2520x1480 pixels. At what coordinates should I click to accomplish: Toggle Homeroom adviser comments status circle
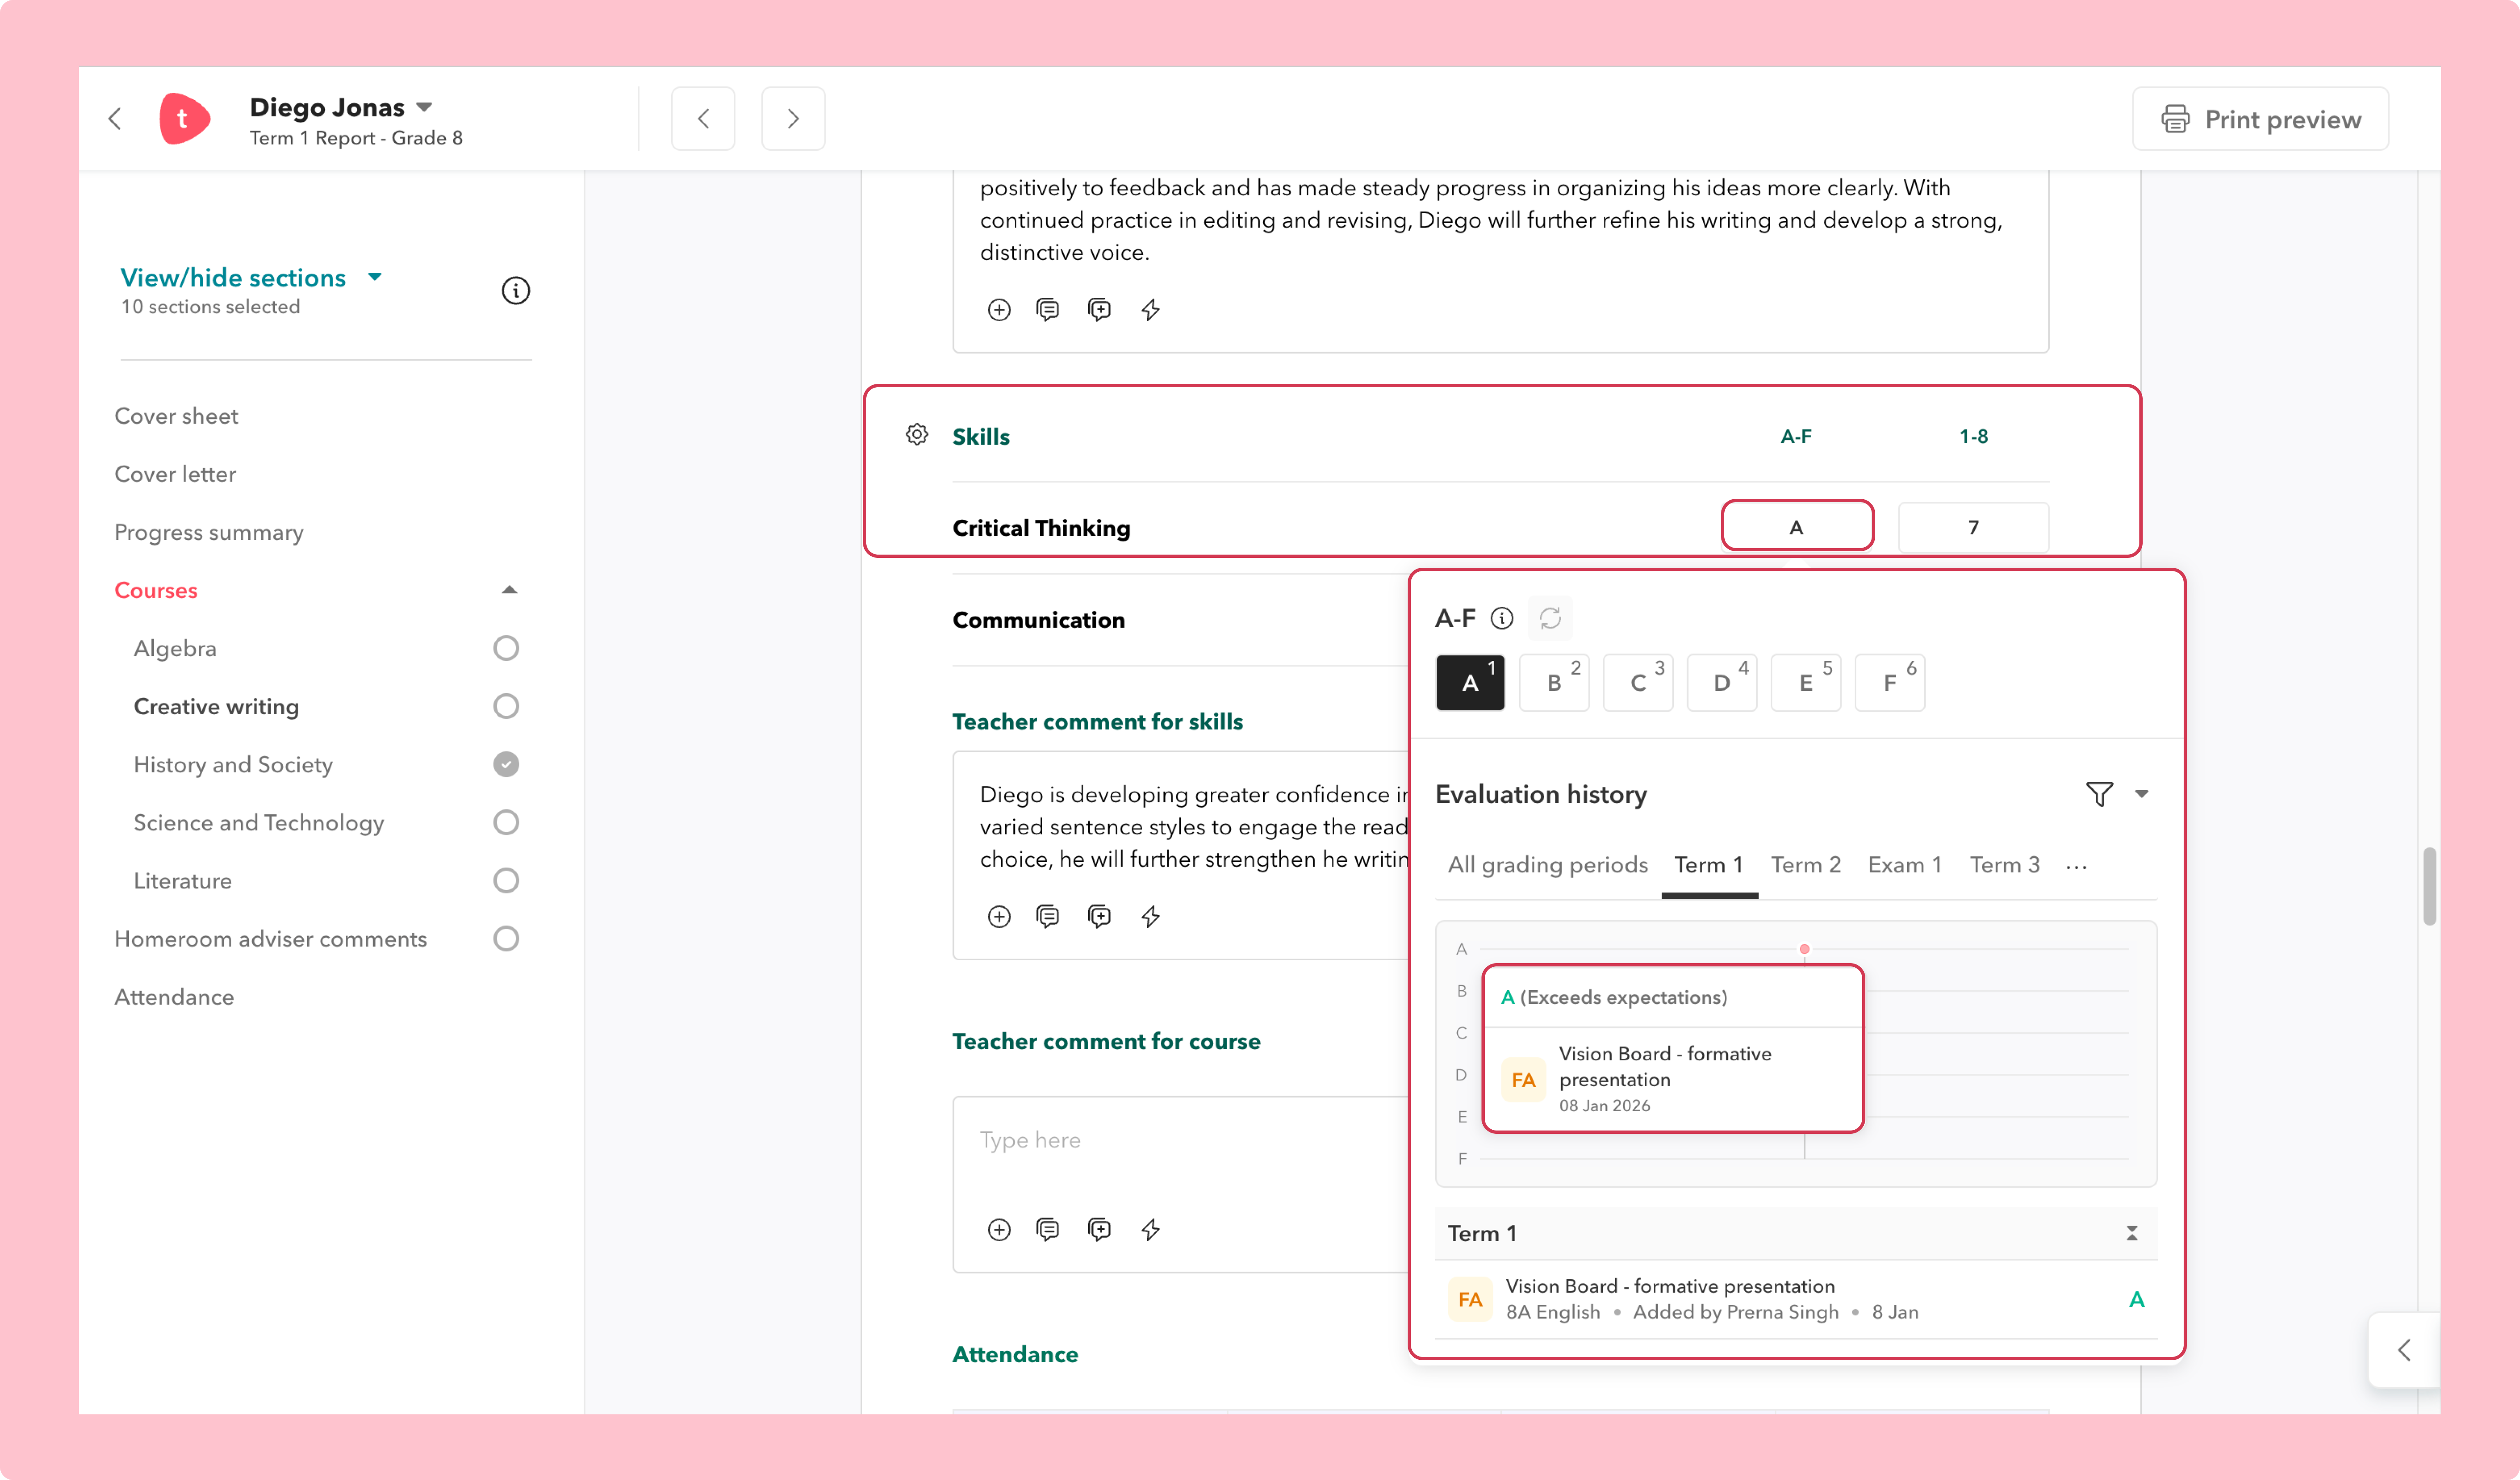(506, 938)
